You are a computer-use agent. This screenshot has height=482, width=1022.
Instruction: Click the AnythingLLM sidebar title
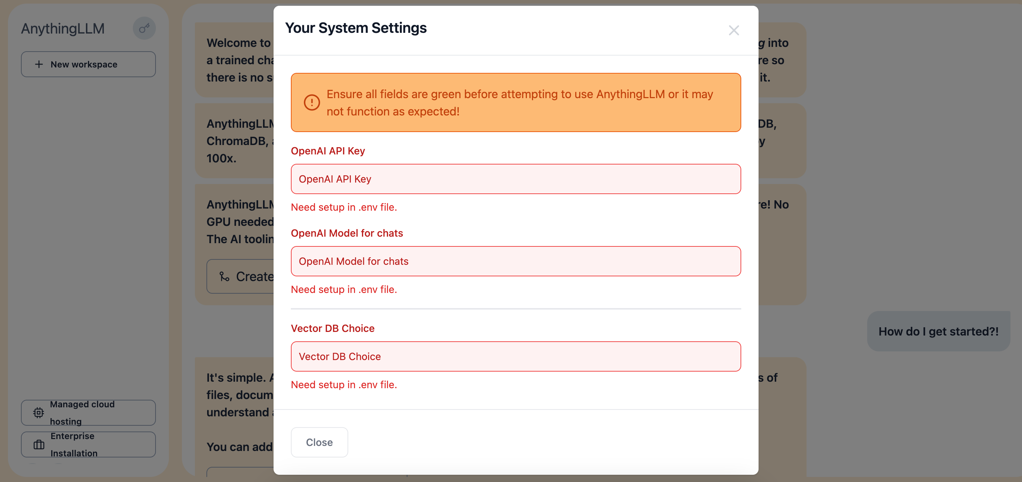coord(63,29)
